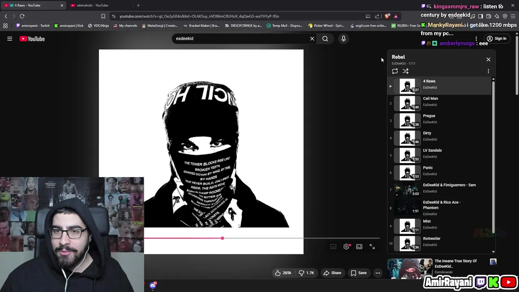Open the Rebel playlist title link

point(398,57)
